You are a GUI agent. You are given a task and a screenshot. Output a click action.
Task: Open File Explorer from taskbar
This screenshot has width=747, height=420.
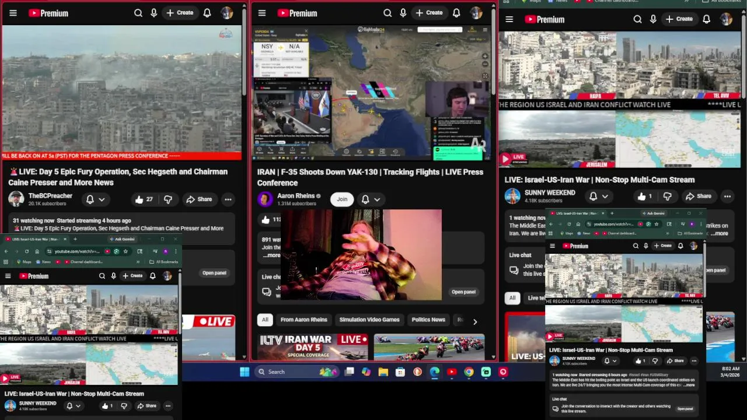383,372
